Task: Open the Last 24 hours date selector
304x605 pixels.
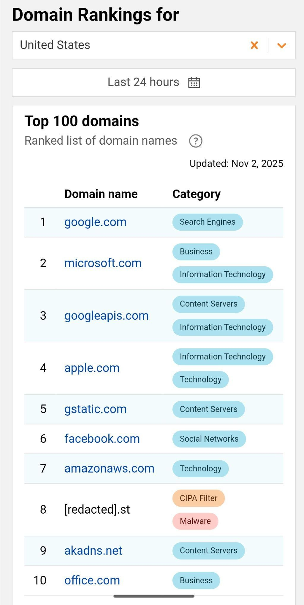Action: click(x=143, y=82)
